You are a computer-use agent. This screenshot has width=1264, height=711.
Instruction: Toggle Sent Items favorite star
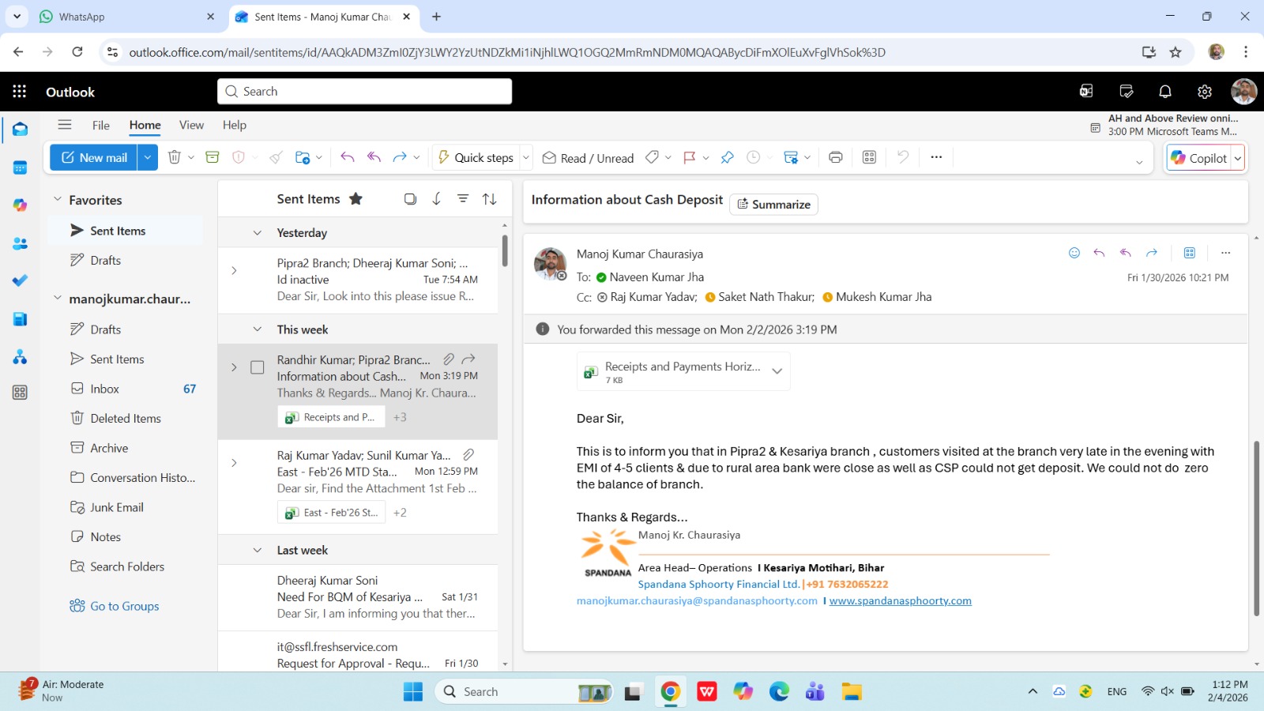pos(355,199)
